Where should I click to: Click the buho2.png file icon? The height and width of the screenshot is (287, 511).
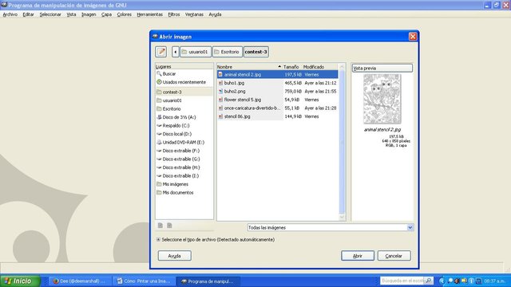[x=220, y=92]
